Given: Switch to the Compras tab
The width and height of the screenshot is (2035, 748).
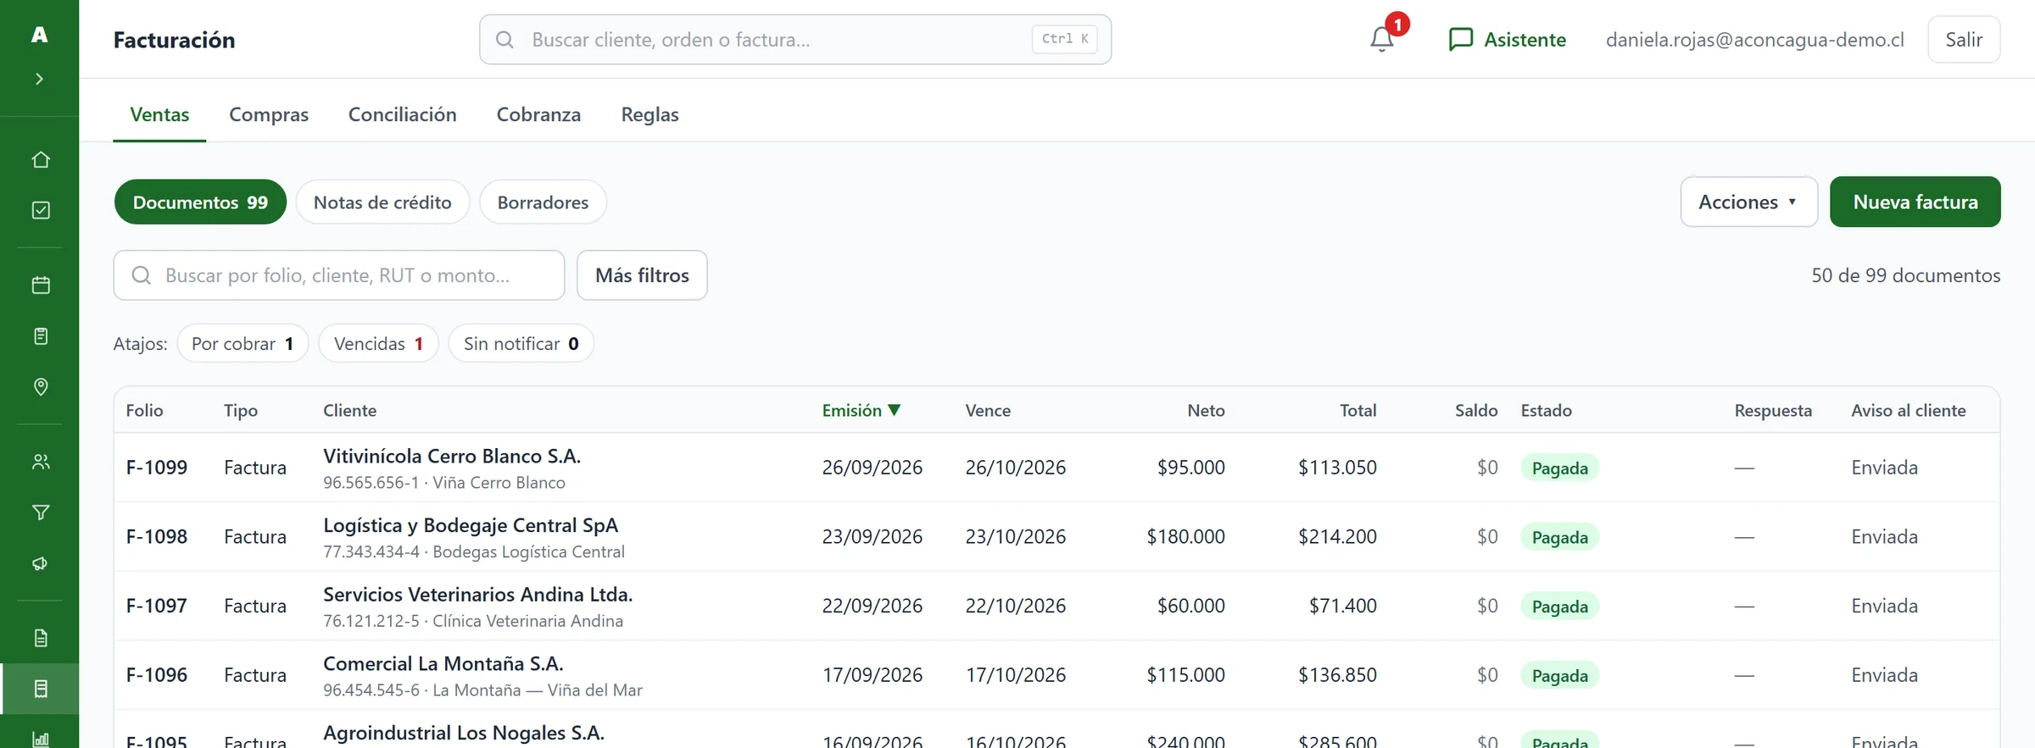Looking at the screenshot, I should 269,114.
